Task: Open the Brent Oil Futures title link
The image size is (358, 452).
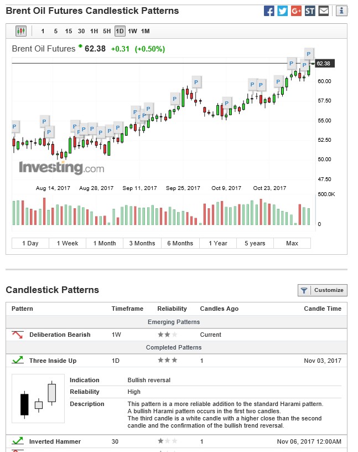Action: click(44, 49)
